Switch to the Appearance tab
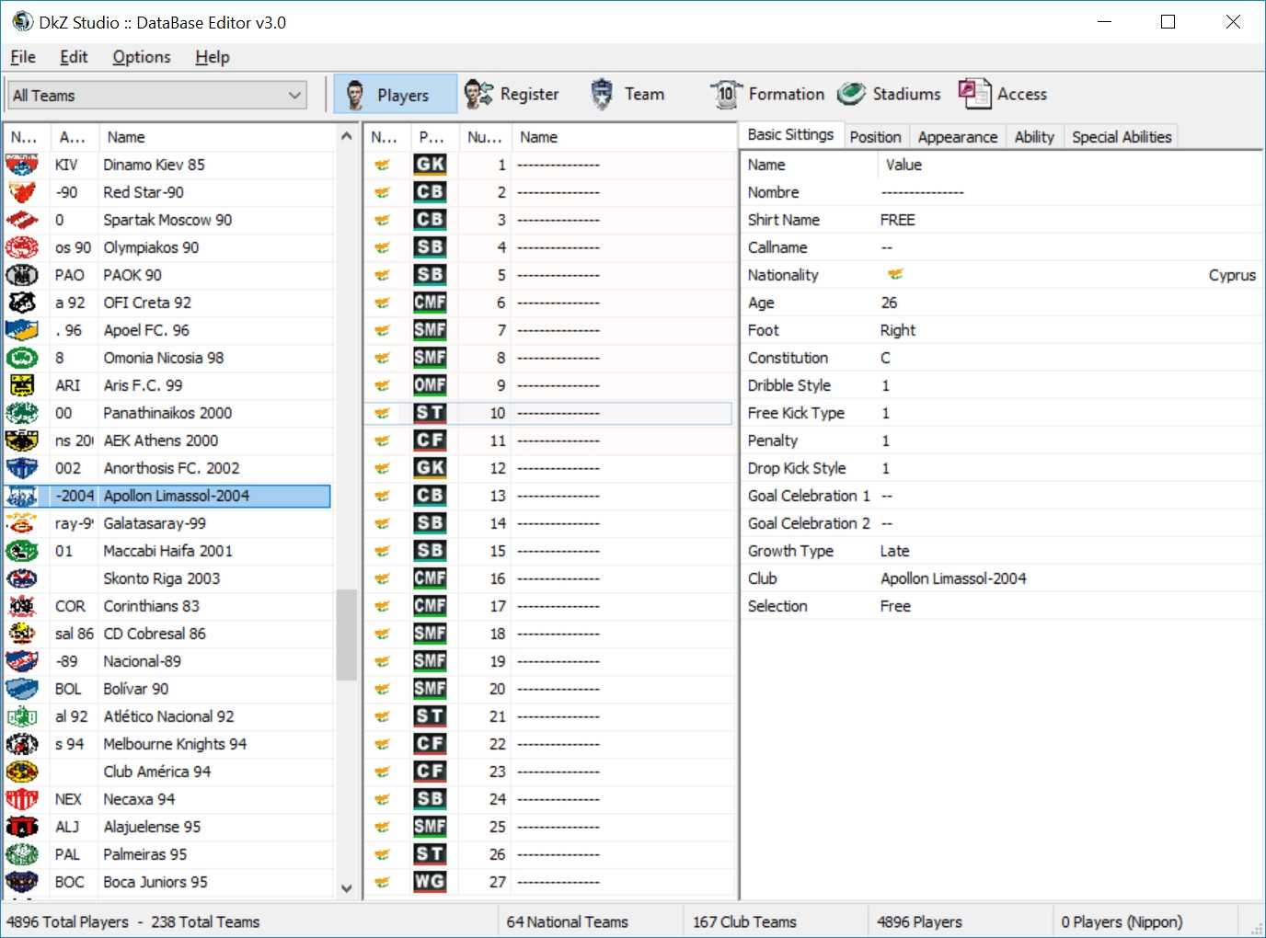The width and height of the screenshot is (1266, 938). coord(958,137)
